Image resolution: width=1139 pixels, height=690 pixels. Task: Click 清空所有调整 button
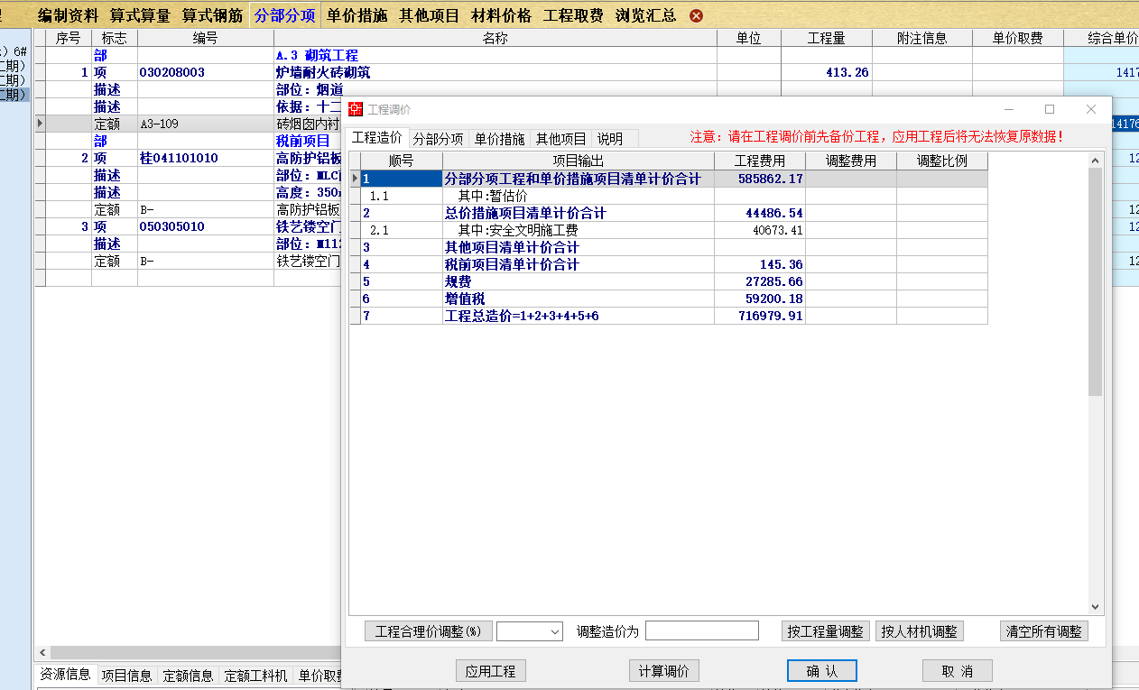click(x=1044, y=631)
